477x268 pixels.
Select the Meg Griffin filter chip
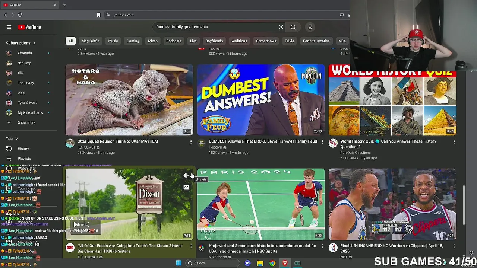click(x=91, y=41)
